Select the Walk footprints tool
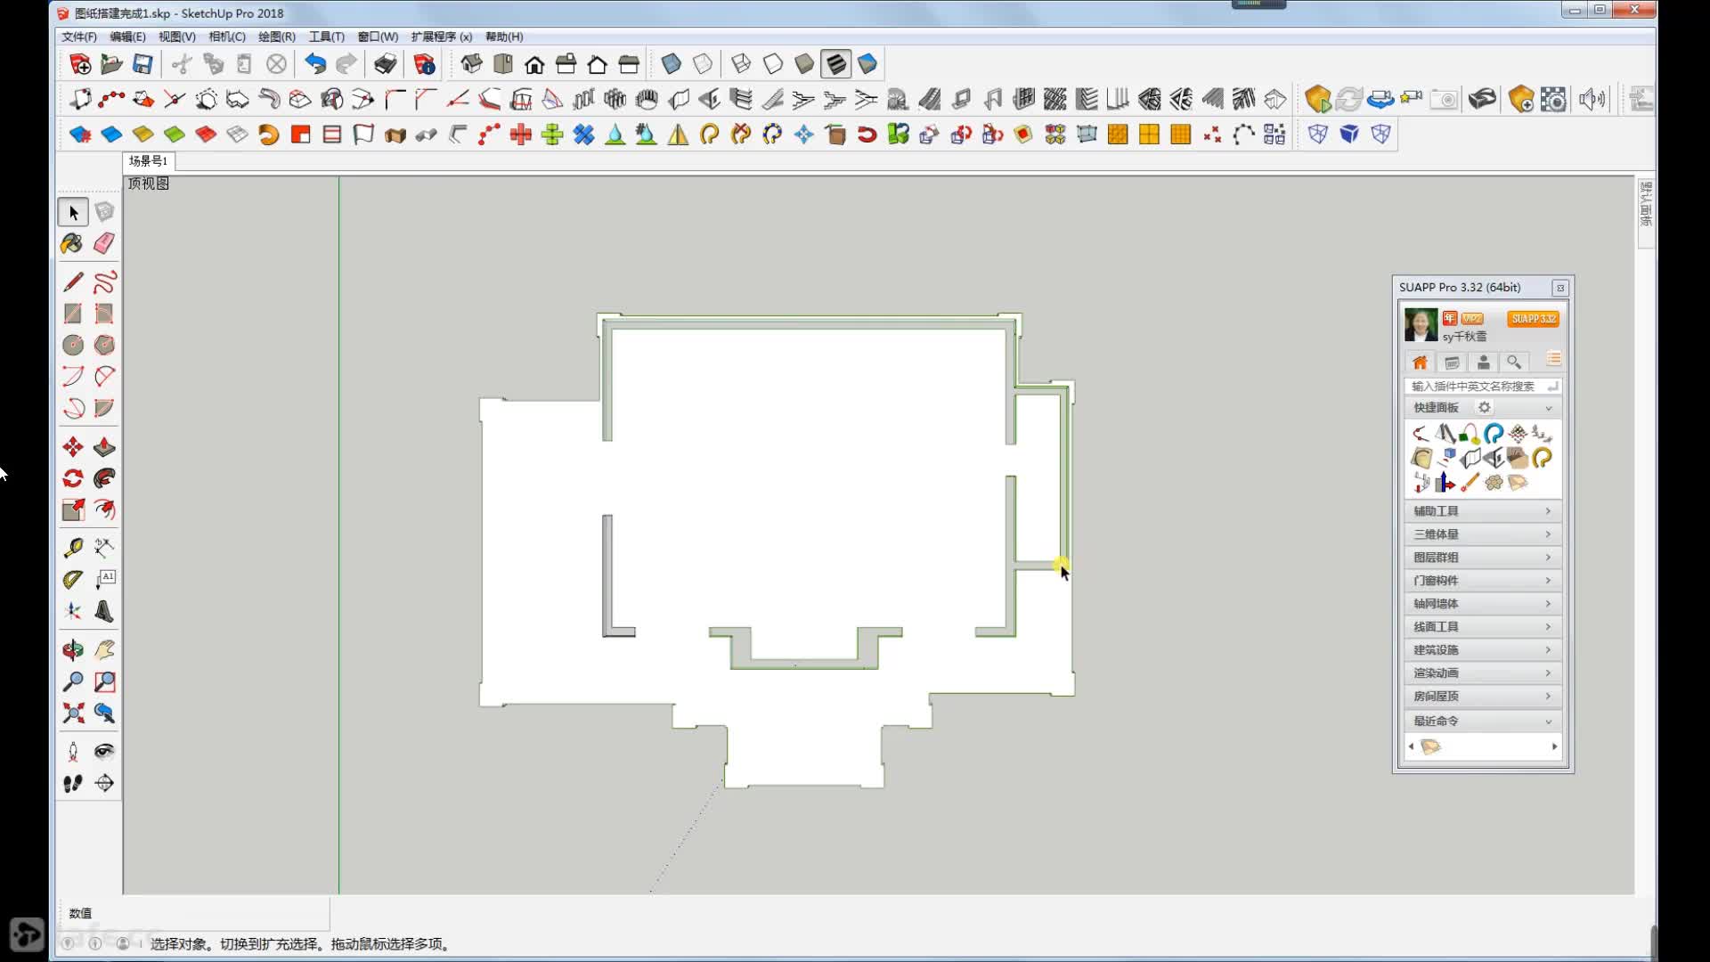This screenshot has height=962, width=1710. tap(73, 783)
